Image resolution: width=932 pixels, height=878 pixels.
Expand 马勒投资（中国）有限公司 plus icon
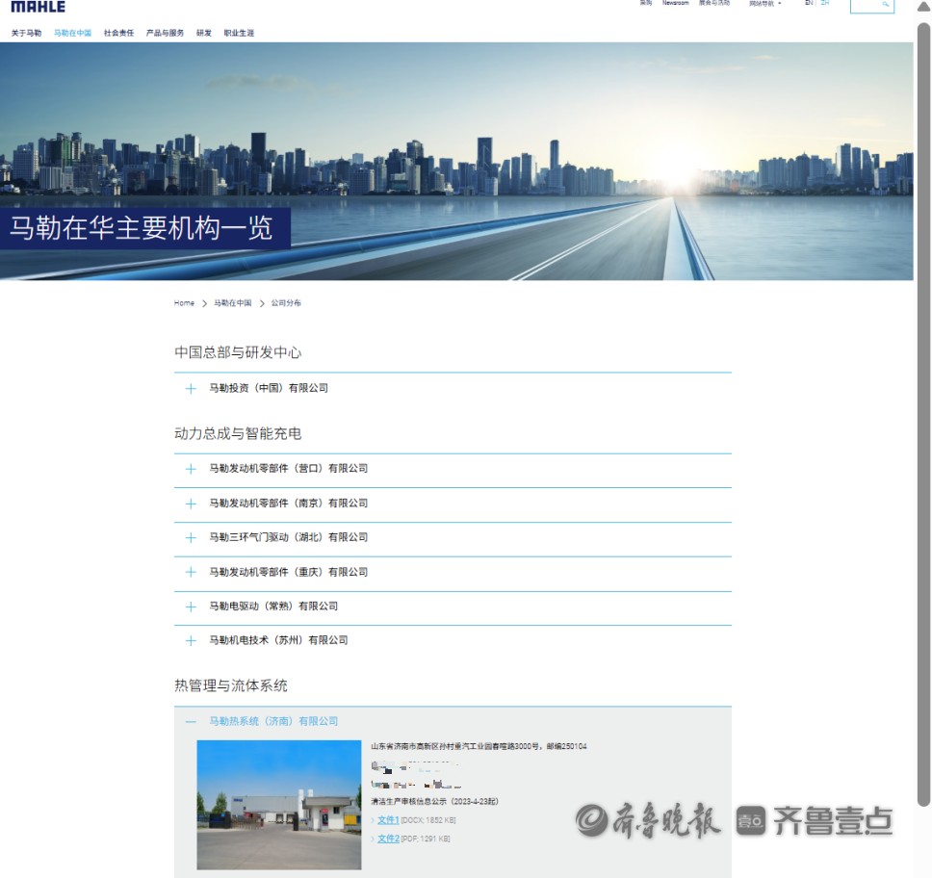pyautogui.click(x=191, y=389)
